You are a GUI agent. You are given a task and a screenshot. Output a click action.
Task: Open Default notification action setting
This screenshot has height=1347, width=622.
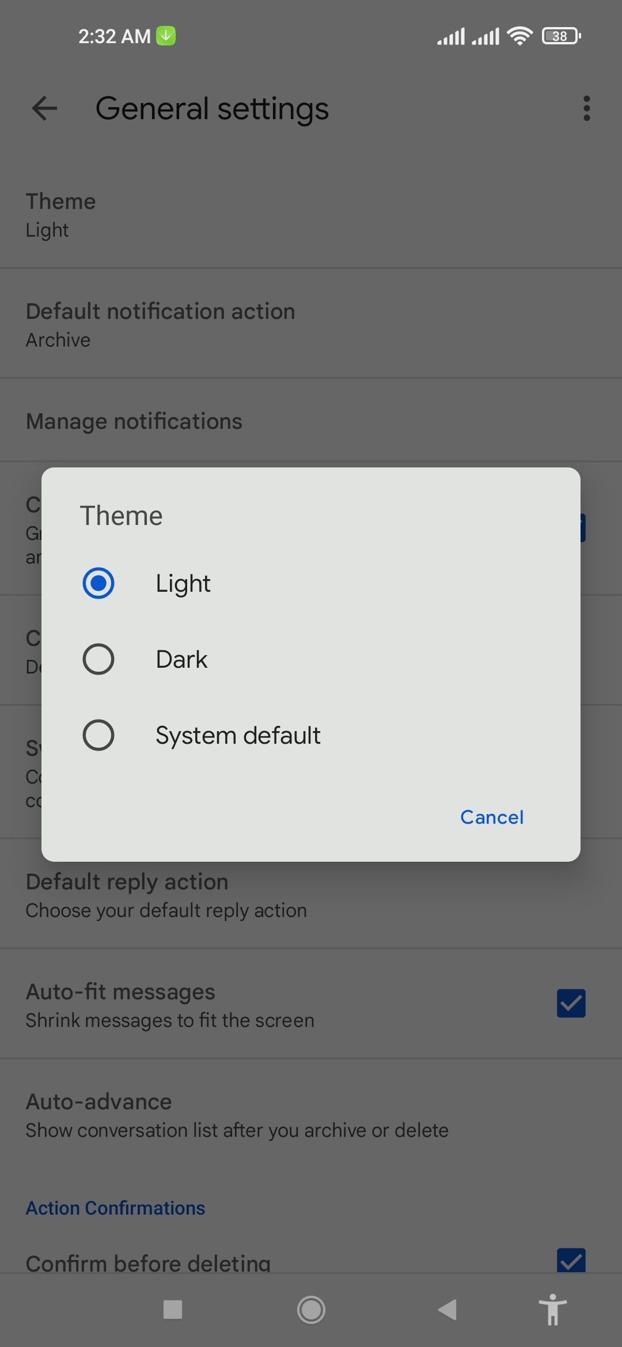click(x=161, y=325)
